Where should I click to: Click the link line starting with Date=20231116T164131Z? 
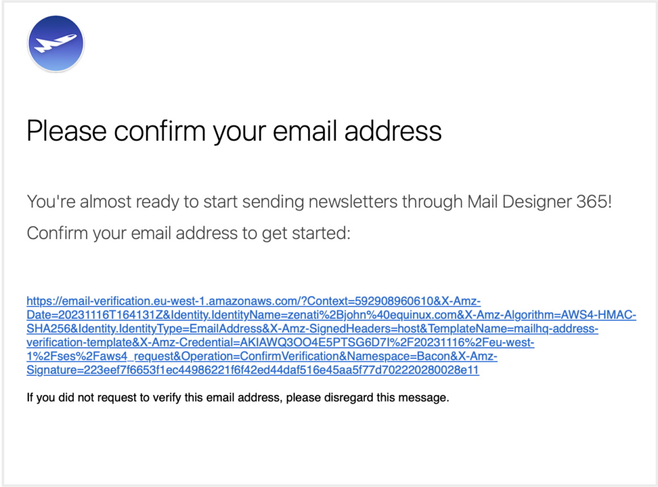[x=332, y=315]
